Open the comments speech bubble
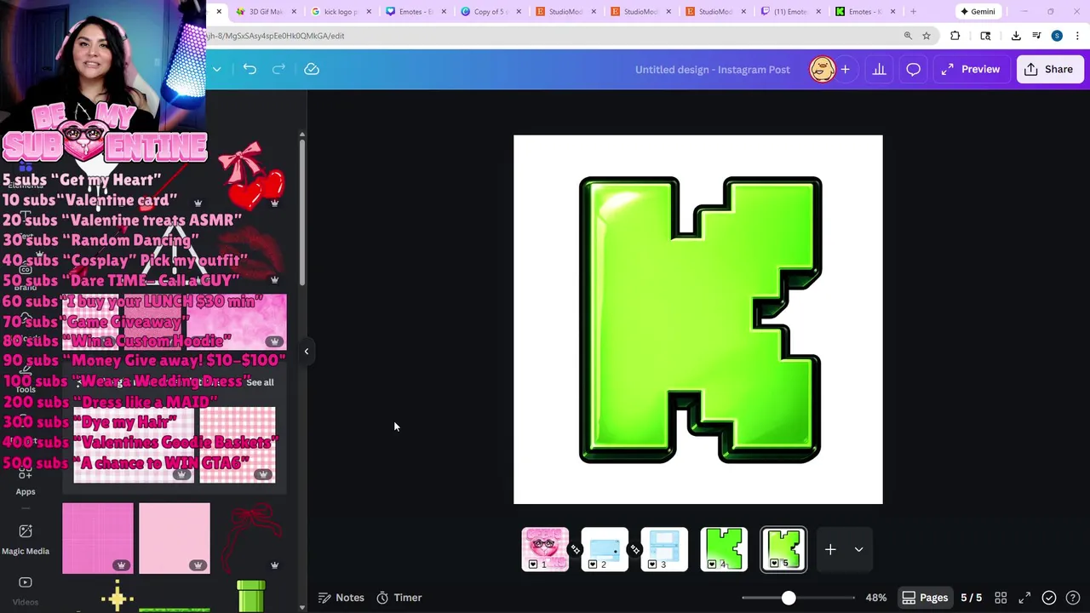The image size is (1090, 613). coord(913,69)
